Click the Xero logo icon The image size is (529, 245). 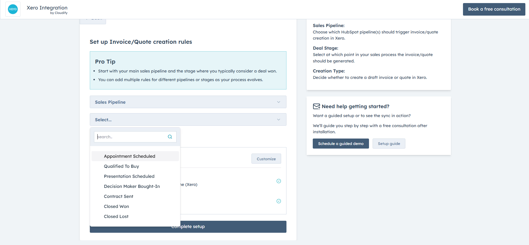point(13,9)
